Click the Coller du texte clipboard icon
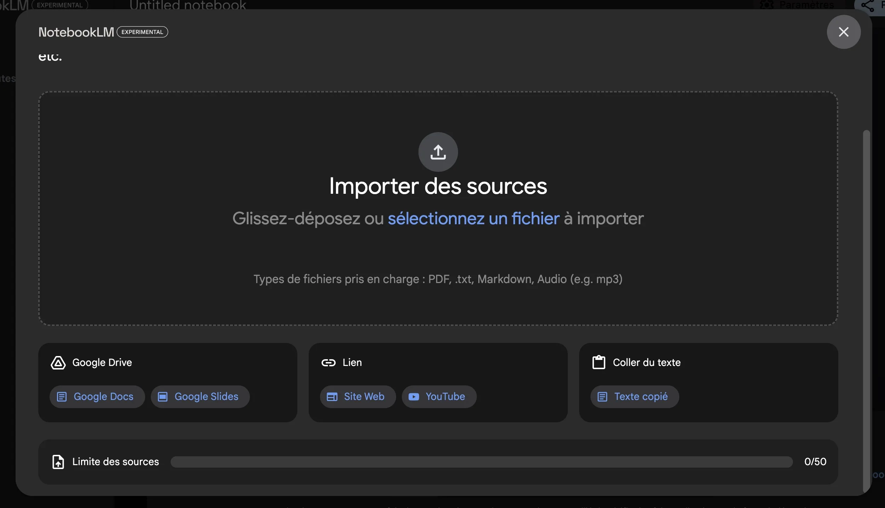The image size is (885, 508). (599, 362)
